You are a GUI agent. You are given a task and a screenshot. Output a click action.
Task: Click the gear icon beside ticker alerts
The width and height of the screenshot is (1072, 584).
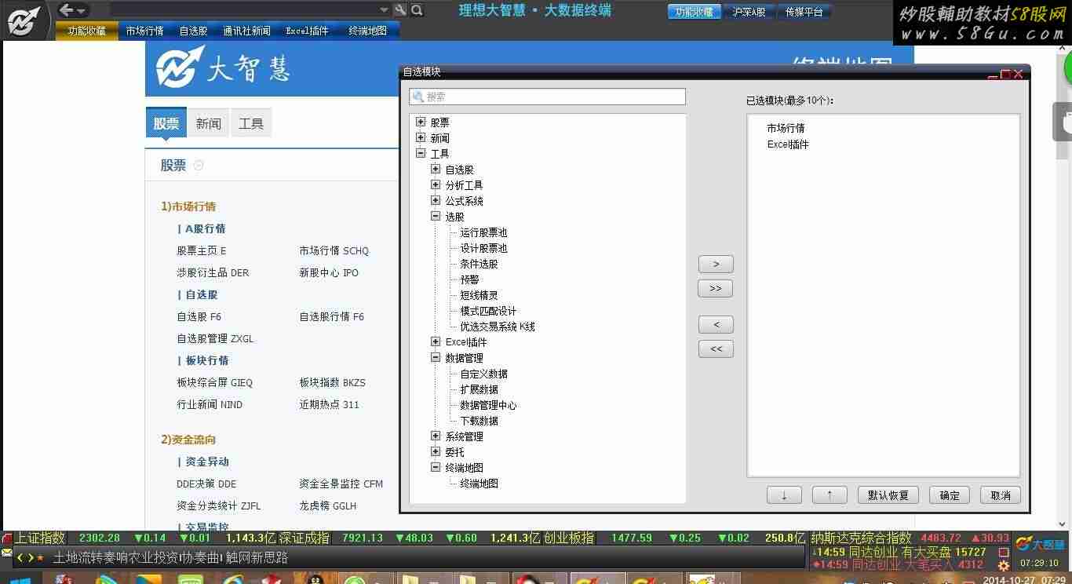(1003, 565)
